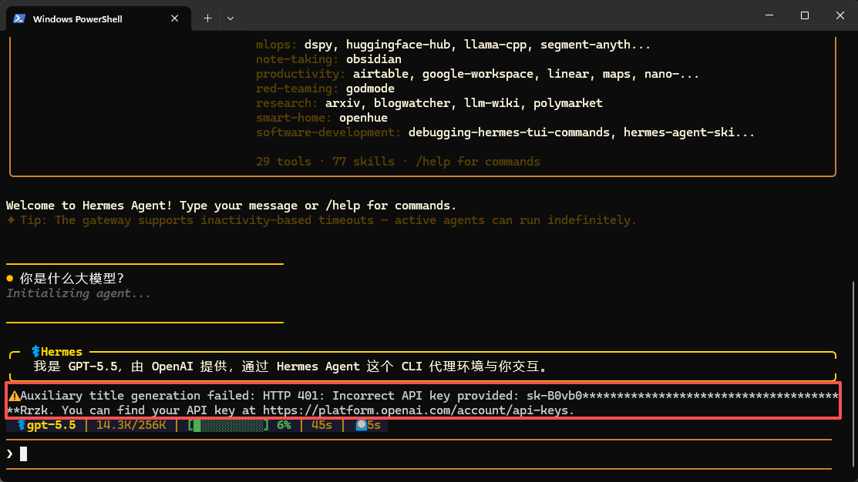Minimize the terminal window
This screenshot has width=858, height=482.
click(769, 15)
